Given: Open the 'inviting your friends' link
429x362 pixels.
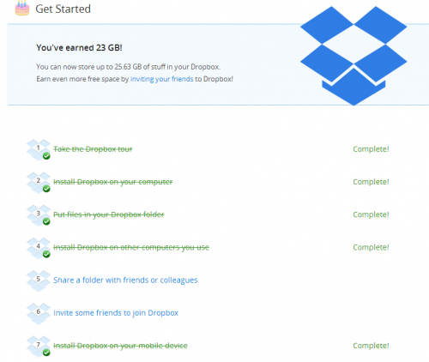Looking at the screenshot, I should coord(161,79).
